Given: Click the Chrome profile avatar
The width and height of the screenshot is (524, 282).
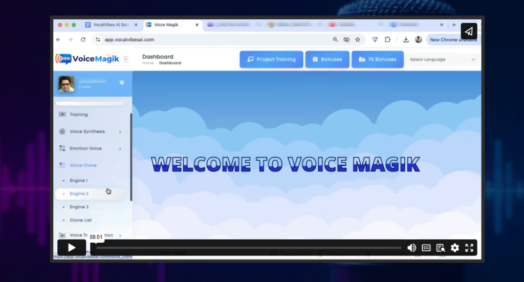Looking at the screenshot, I should (x=419, y=39).
